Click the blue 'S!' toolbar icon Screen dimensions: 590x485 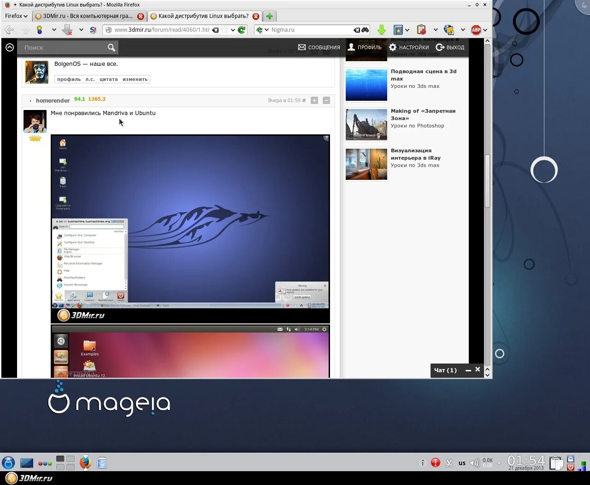[x=93, y=30]
